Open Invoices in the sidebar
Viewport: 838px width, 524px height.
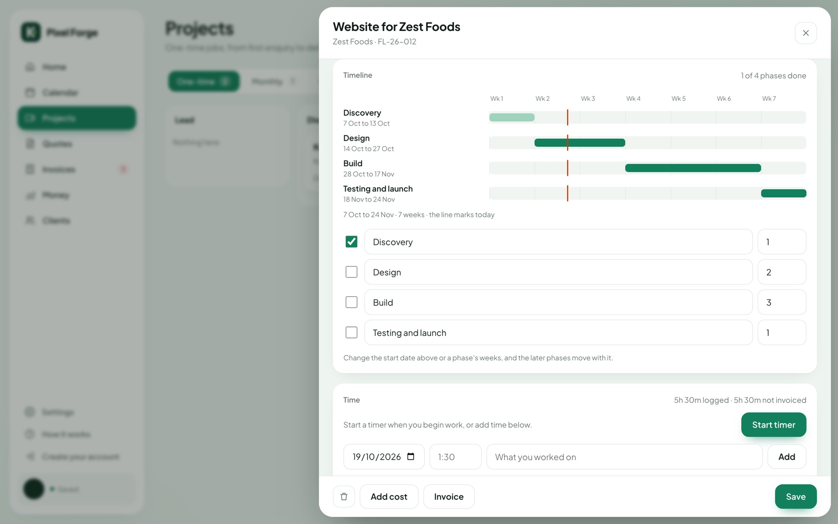click(x=76, y=169)
